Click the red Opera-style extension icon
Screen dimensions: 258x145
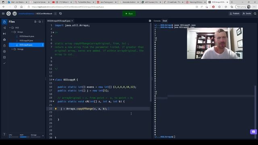(213, 7)
